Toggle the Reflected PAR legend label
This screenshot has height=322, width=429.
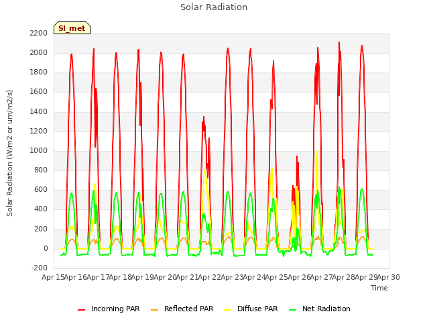pyautogui.click(x=188, y=309)
